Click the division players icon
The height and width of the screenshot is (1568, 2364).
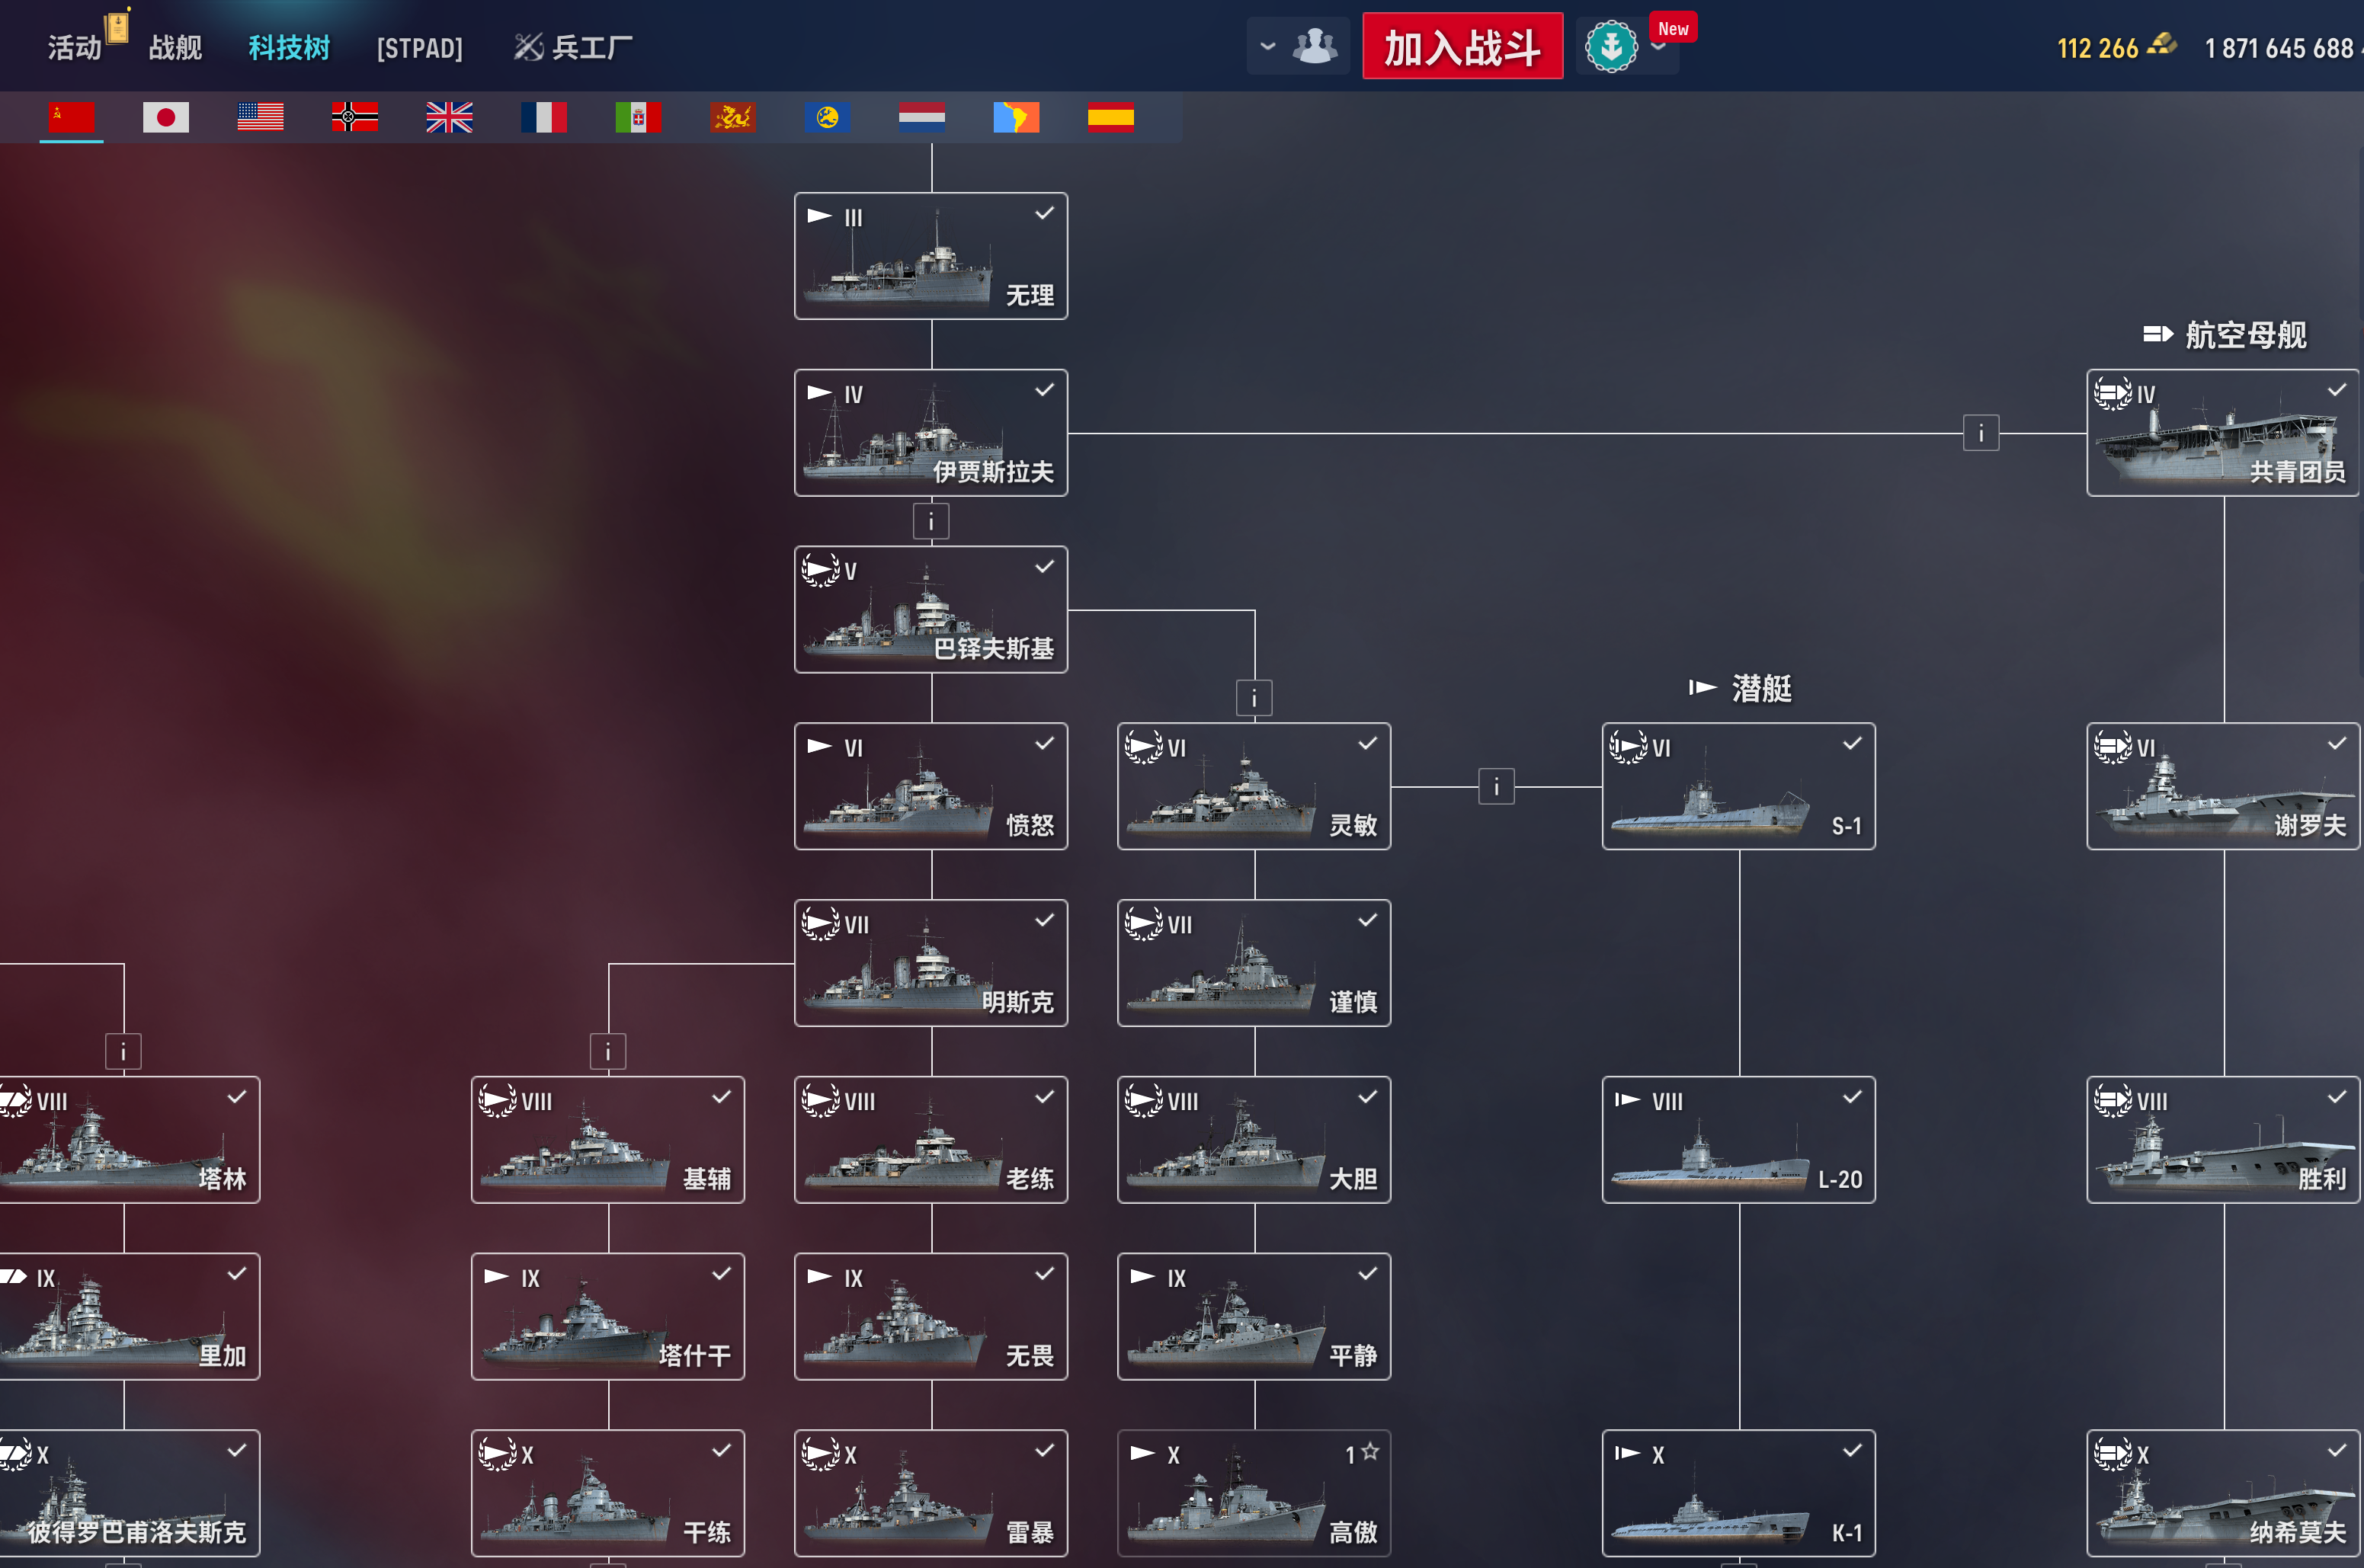tap(1314, 46)
